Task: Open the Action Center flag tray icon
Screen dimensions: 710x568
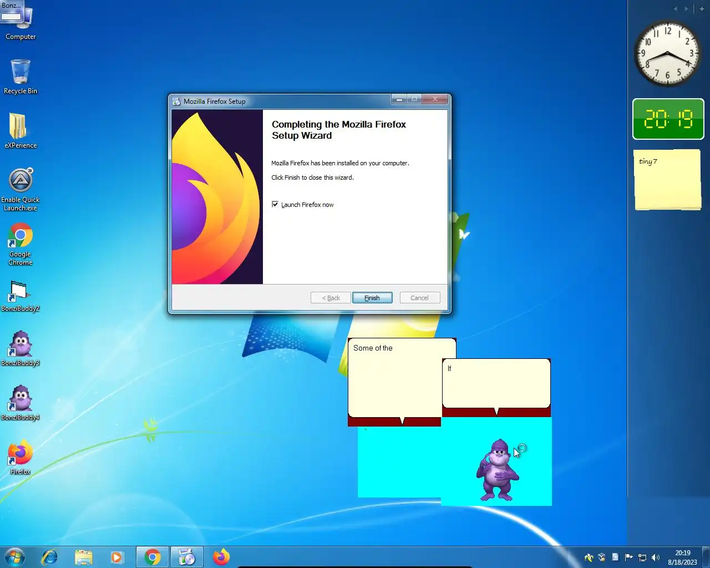Action: point(629,557)
